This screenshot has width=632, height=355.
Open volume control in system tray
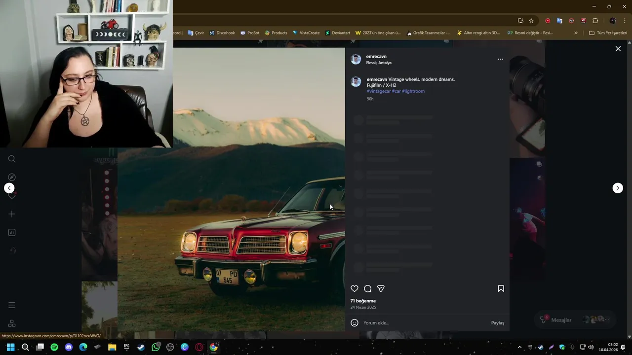(591, 348)
